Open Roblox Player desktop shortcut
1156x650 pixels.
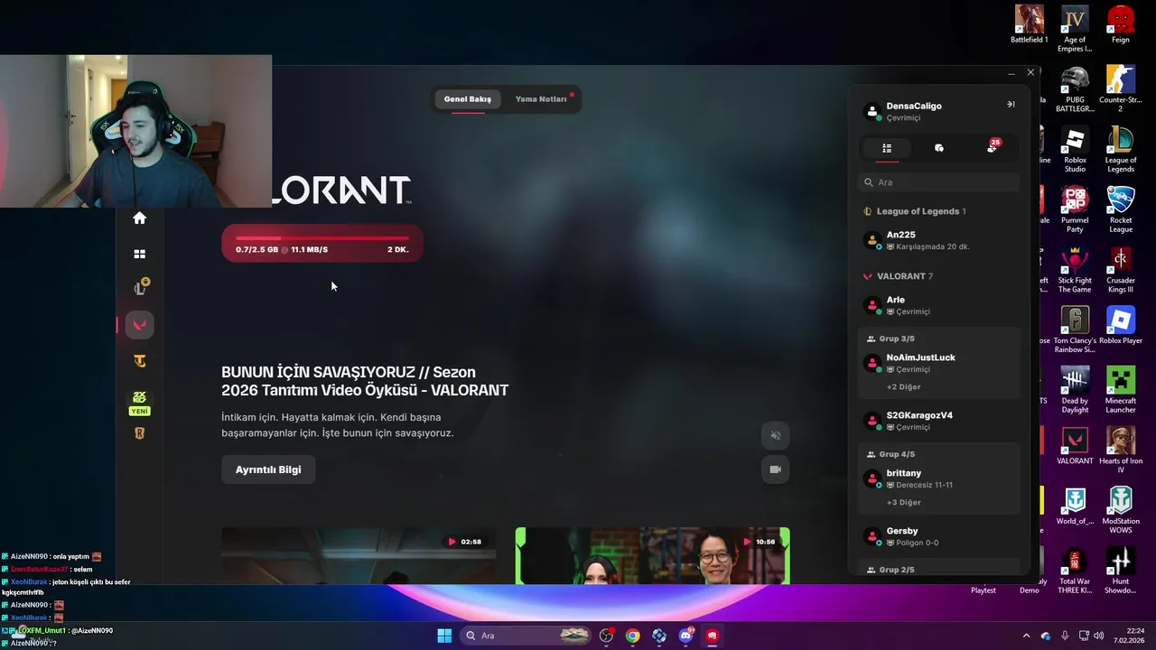[x=1121, y=326]
